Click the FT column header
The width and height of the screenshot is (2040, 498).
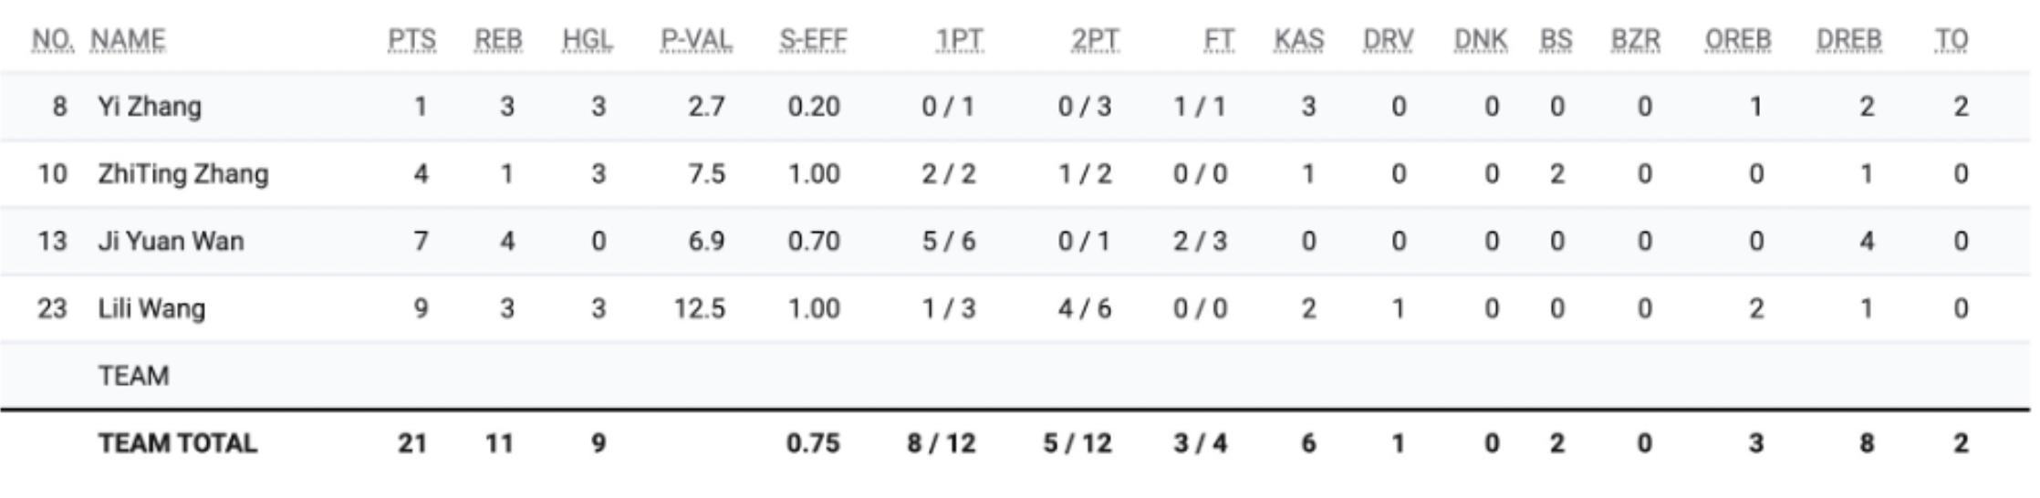click(1219, 40)
